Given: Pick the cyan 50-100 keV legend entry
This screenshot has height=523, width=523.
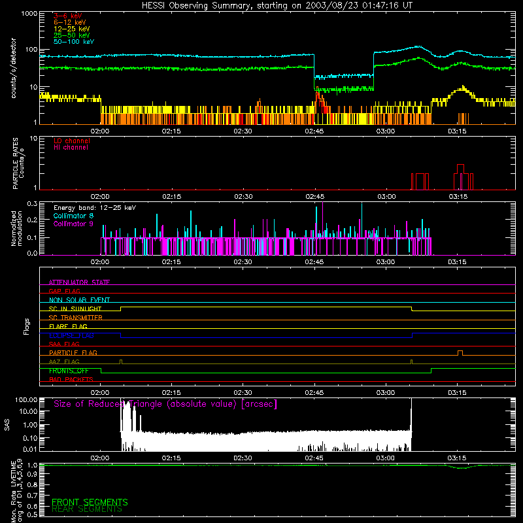Looking at the screenshot, I should coord(74,42).
